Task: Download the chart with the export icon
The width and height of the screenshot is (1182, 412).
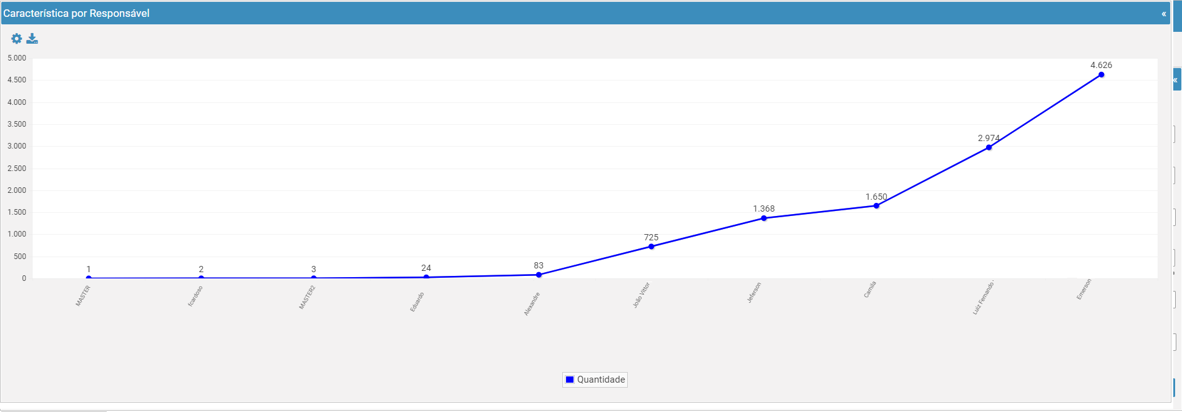Action: click(x=32, y=39)
